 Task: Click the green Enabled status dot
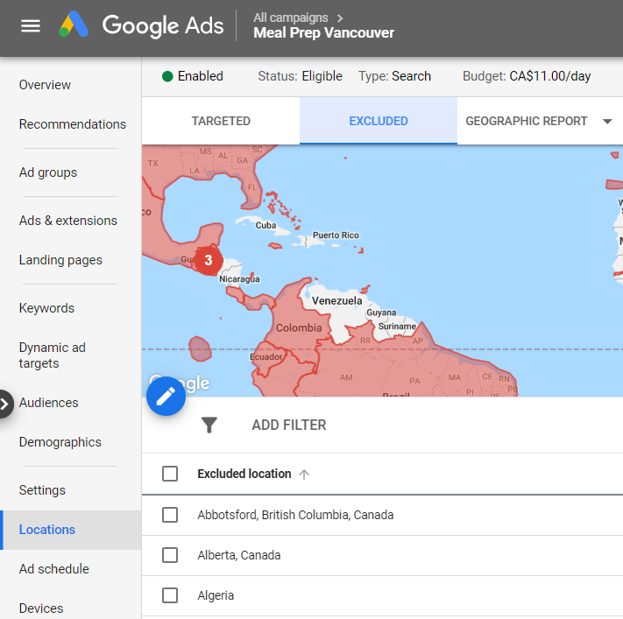[167, 76]
